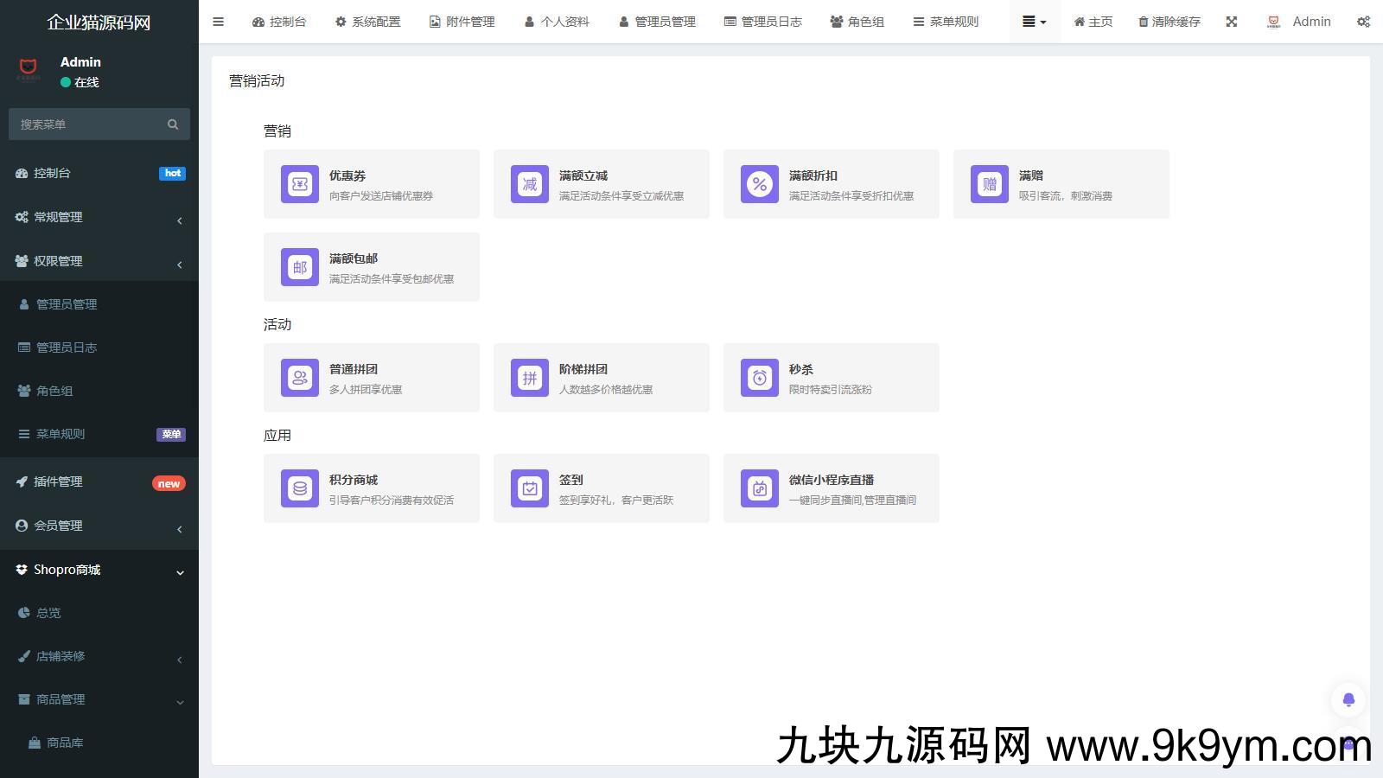This screenshot has height=778, width=1383.
Task: Expand the 常规管理 sidebar menu
Action: [x=99, y=217]
